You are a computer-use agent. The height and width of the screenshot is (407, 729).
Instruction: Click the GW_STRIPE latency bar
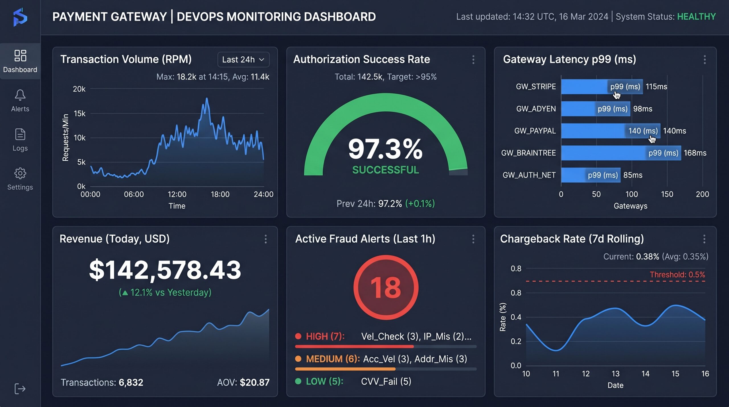coord(602,87)
